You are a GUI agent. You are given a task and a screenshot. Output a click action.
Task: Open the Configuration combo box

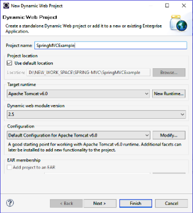78,135
